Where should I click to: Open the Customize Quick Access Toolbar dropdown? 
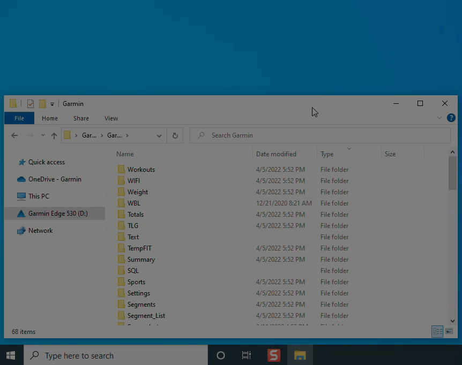[x=52, y=104]
